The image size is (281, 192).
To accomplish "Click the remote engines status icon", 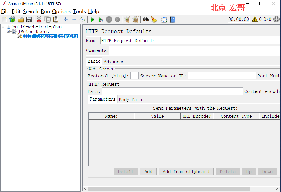I will 276,19.
